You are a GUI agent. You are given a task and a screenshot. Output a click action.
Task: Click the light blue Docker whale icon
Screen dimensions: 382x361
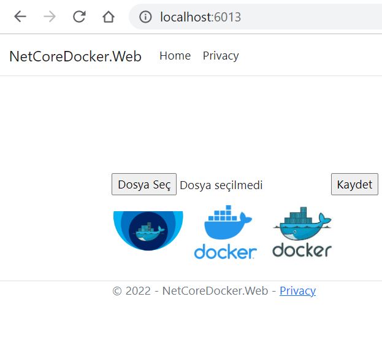[225, 223]
